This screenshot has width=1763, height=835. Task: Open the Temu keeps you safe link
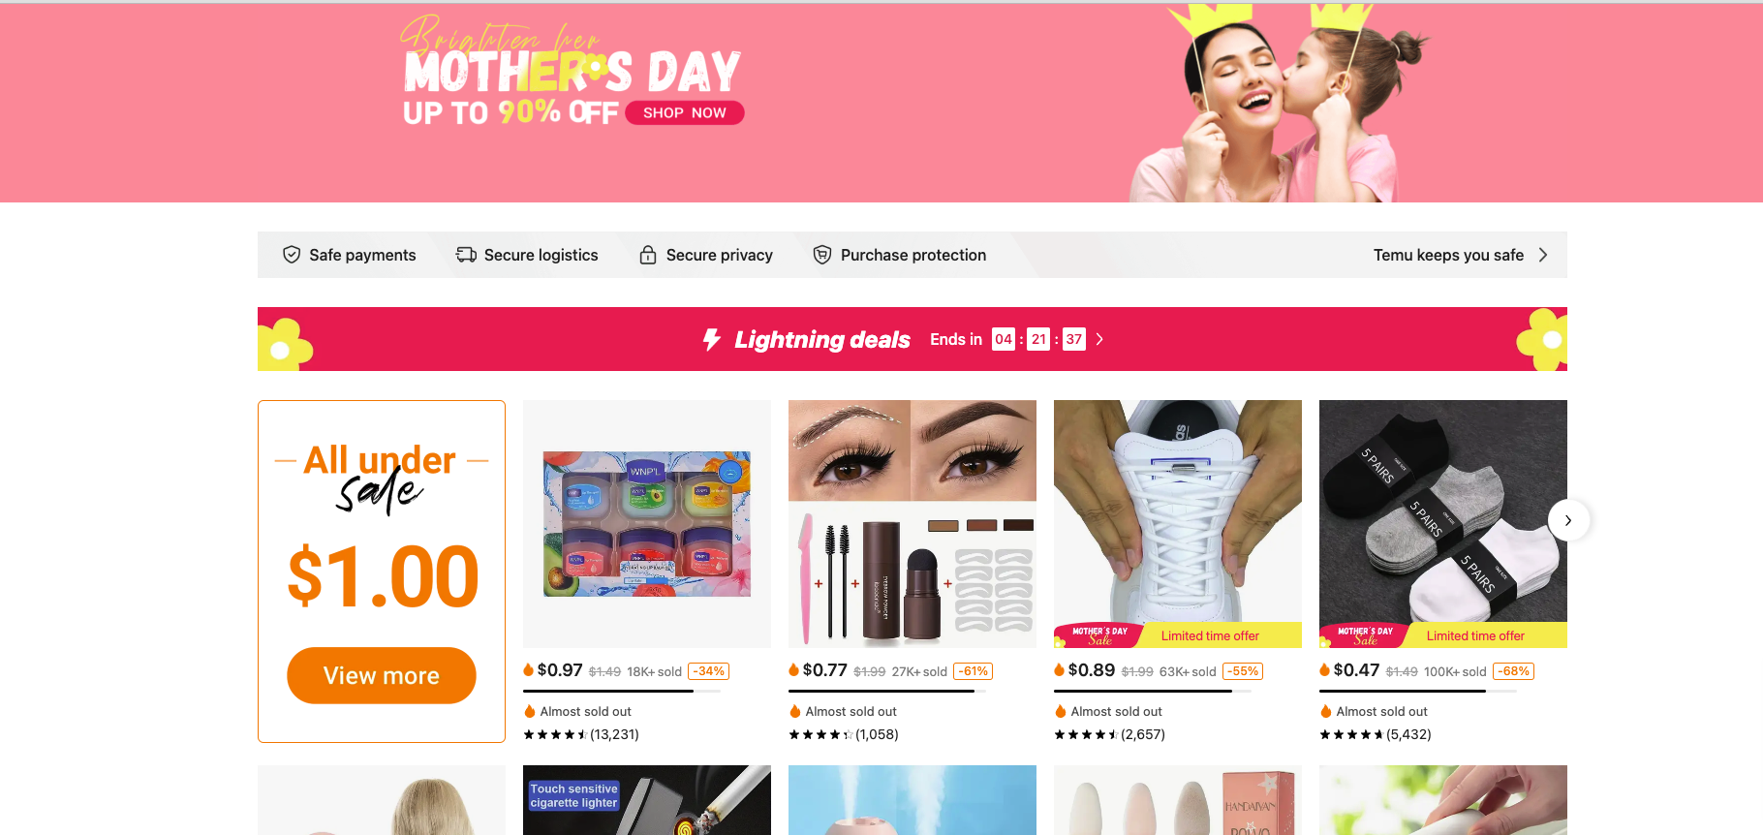pyautogui.click(x=1448, y=255)
